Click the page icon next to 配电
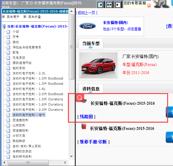The height and width of the screenshot is (166, 173). (x=8, y=52)
